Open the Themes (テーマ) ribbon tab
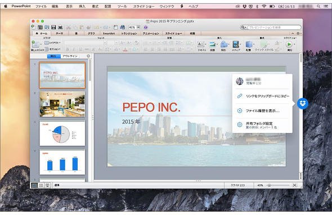This screenshot has height=215, width=332. 59,33
